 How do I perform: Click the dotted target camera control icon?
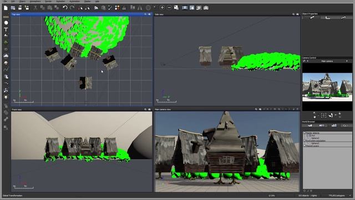324,116
